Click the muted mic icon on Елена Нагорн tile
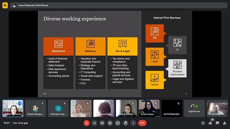This screenshot has height=129, width=230. click(x=42, y=104)
